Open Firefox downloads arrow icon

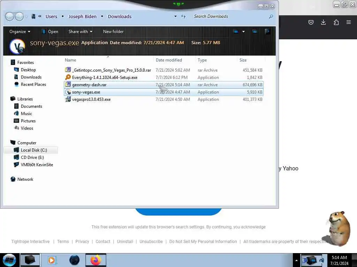323,22
